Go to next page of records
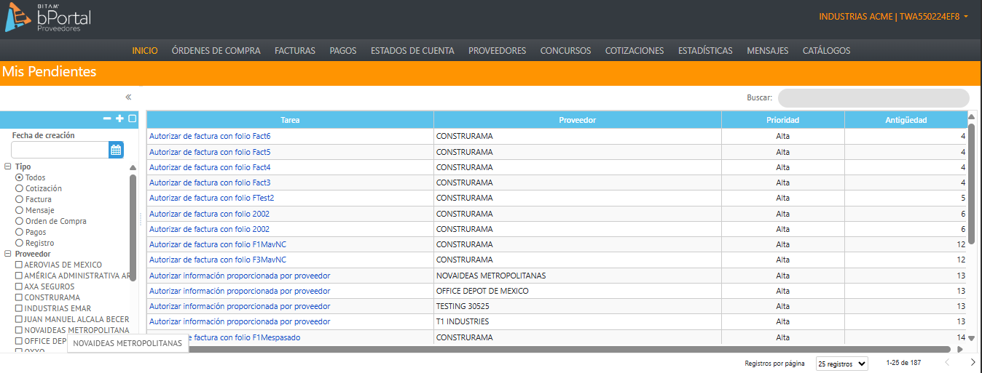The height and width of the screenshot is (373, 982). click(973, 362)
